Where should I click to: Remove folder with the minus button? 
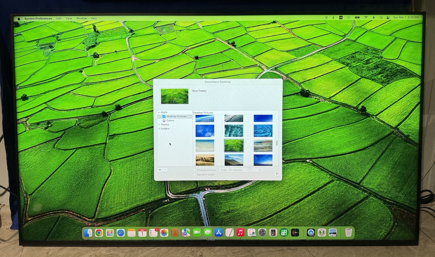point(165,170)
